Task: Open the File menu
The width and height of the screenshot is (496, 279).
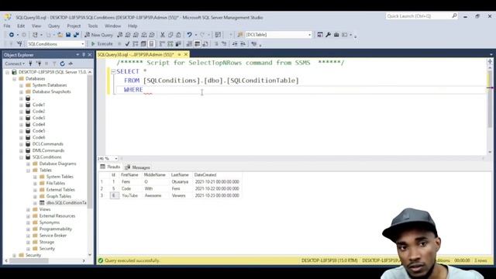Action: pos(7,26)
